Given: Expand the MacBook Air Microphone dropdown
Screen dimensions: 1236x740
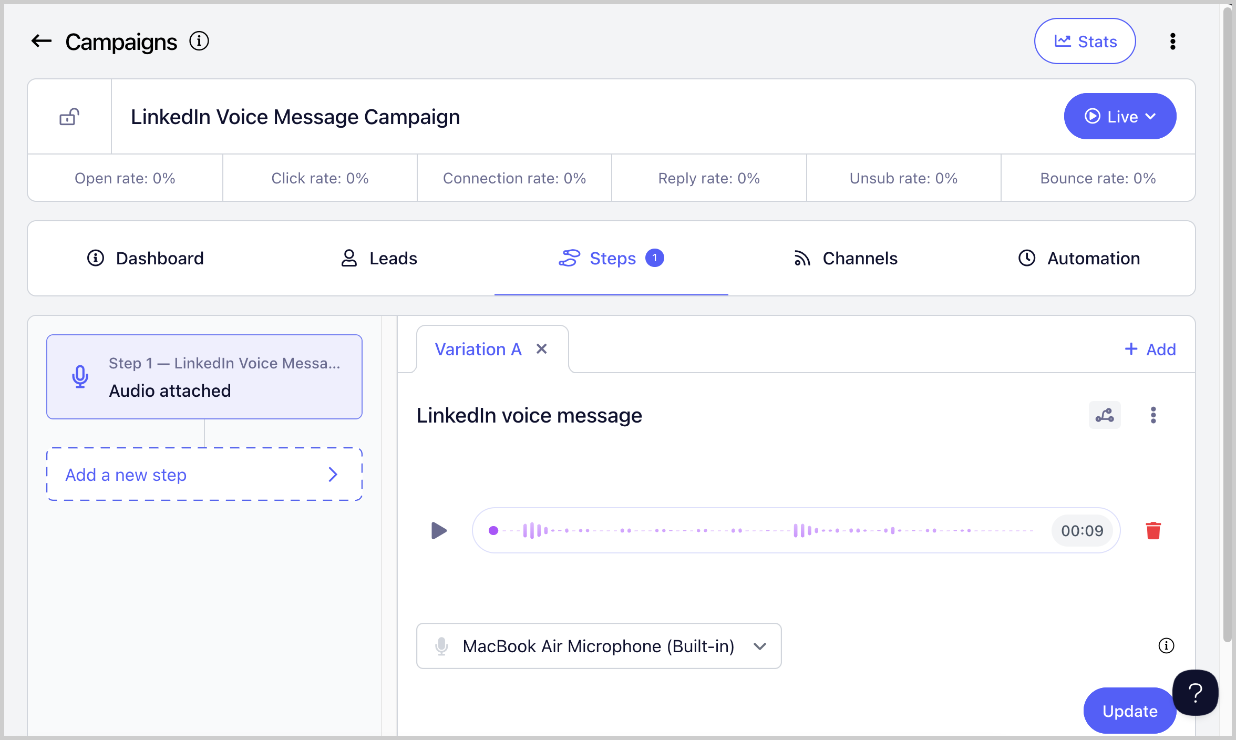Looking at the screenshot, I should tap(599, 646).
